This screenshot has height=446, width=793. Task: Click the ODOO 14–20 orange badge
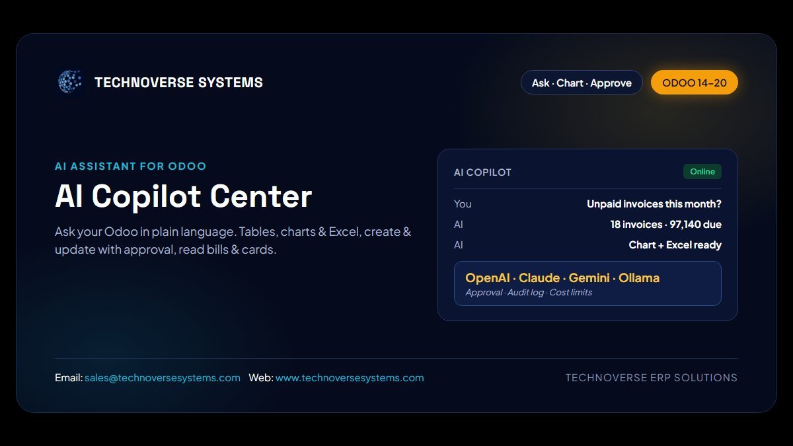point(694,83)
